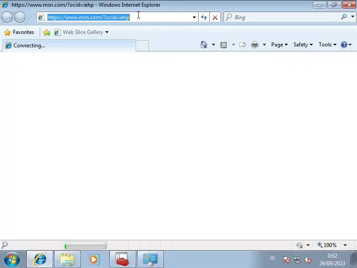Open the Control Panel taskbar icon
The image size is (357, 268).
point(150,259)
